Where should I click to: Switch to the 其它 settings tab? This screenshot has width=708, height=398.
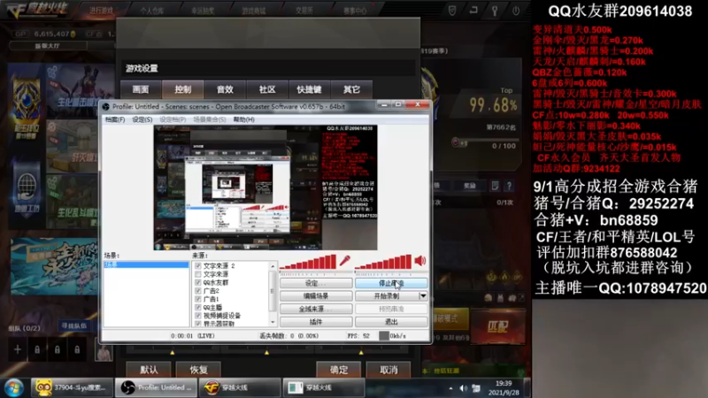(351, 89)
